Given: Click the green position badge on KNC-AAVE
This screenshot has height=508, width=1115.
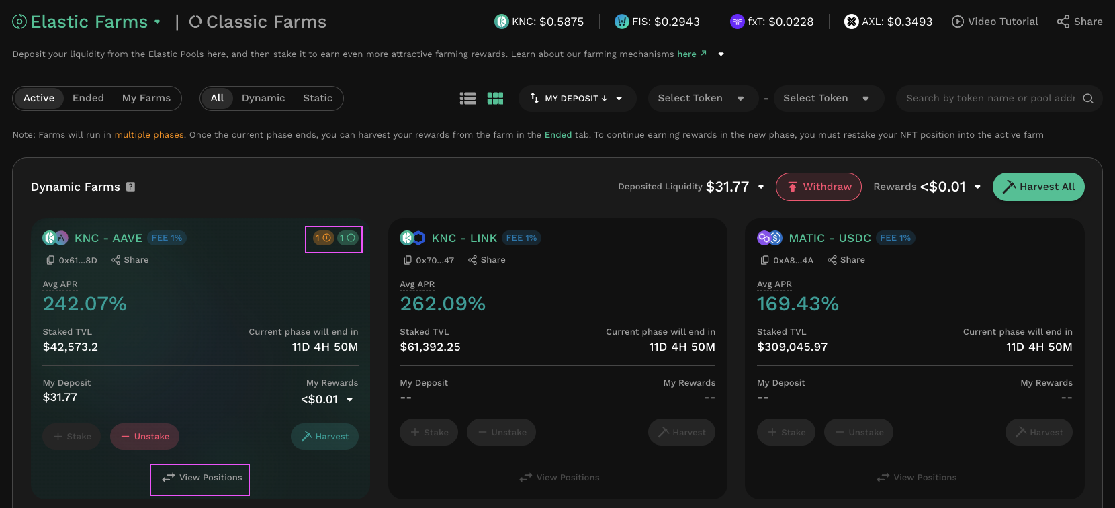Looking at the screenshot, I should 347,238.
